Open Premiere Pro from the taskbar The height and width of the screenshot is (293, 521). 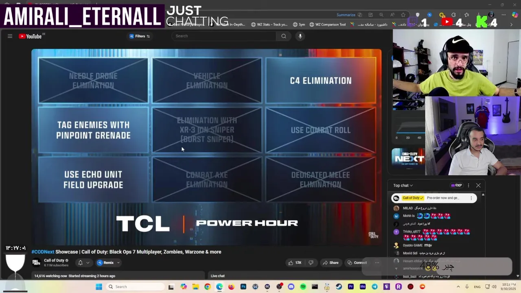click(350, 286)
